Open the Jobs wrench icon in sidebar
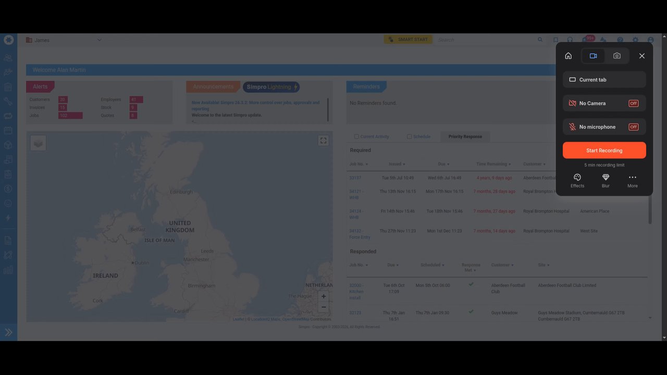Screen dimensions: 667x375 8,102
